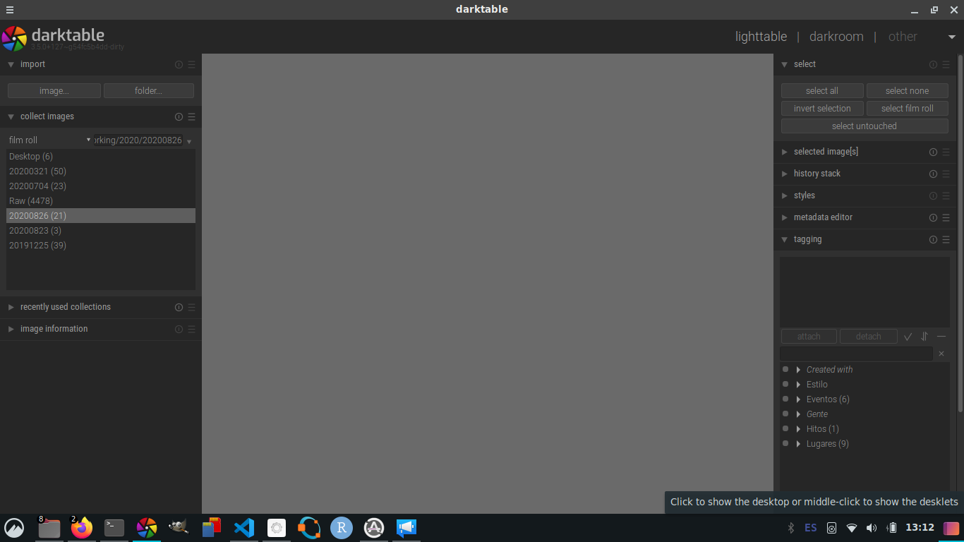Click the darktable logo
The height and width of the screenshot is (542, 964).
pyautogui.click(x=14, y=38)
